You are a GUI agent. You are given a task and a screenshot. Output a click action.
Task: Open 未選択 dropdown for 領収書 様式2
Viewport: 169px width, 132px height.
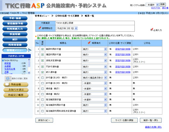coord(94,94)
